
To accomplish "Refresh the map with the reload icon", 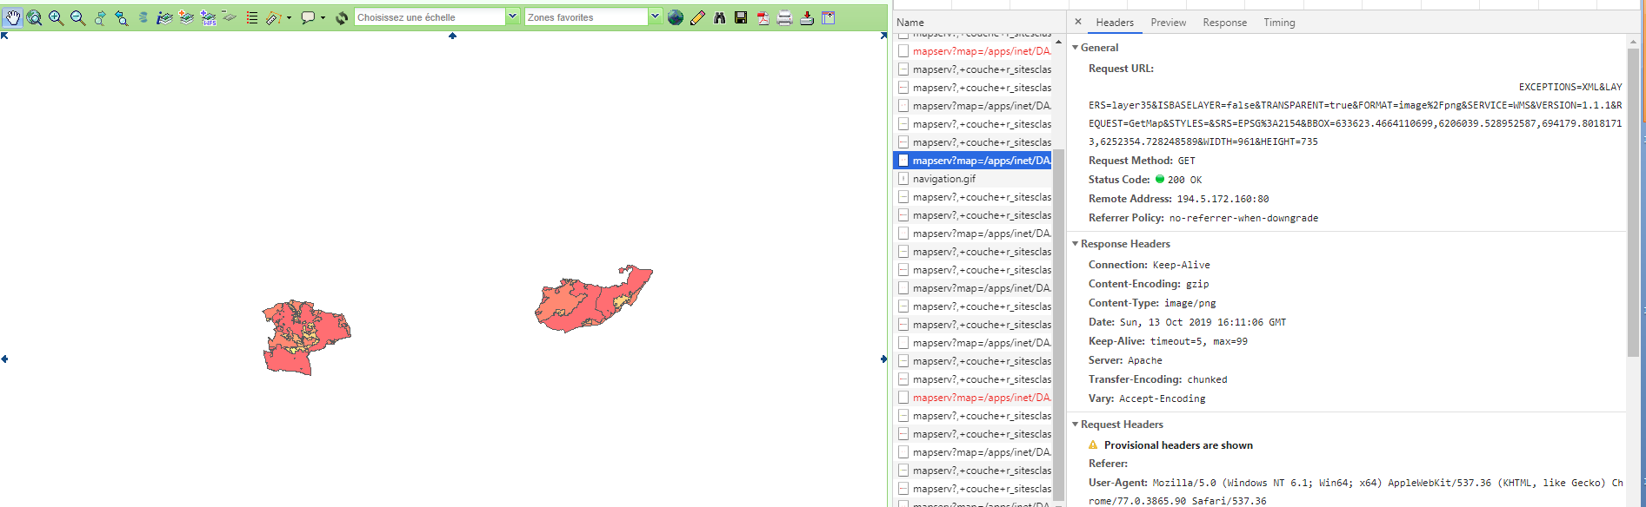I will [x=342, y=17].
